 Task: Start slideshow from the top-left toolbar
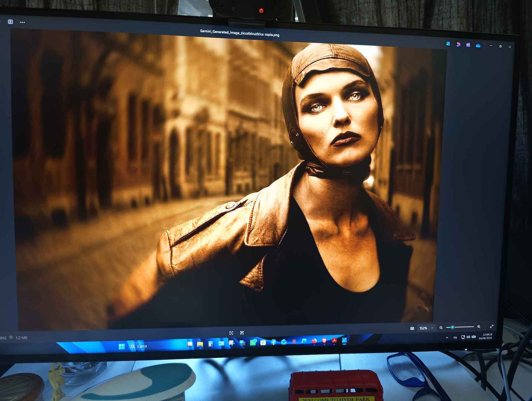[x=10, y=22]
